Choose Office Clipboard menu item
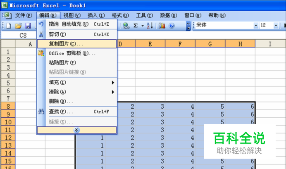 (76, 53)
